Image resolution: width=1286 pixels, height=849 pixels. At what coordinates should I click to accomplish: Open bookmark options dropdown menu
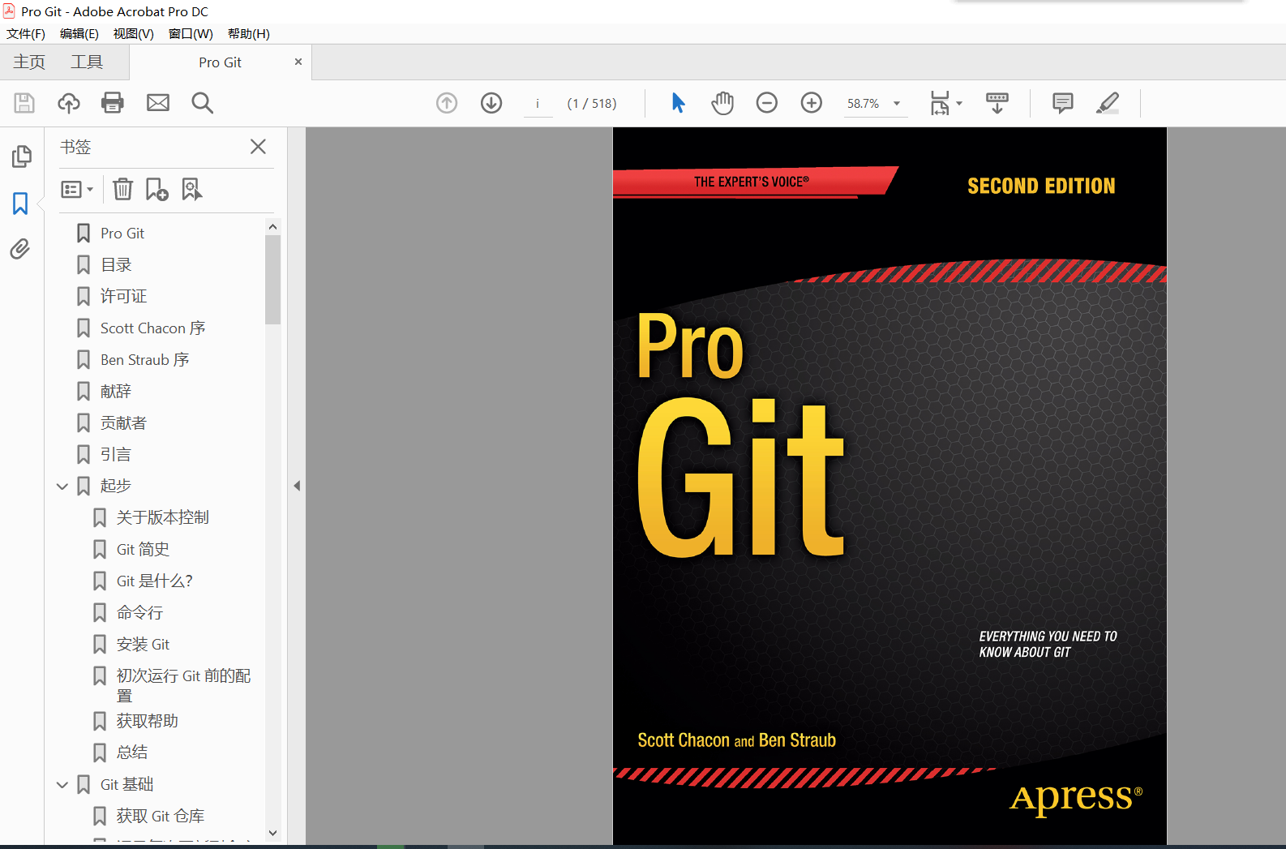(x=77, y=189)
